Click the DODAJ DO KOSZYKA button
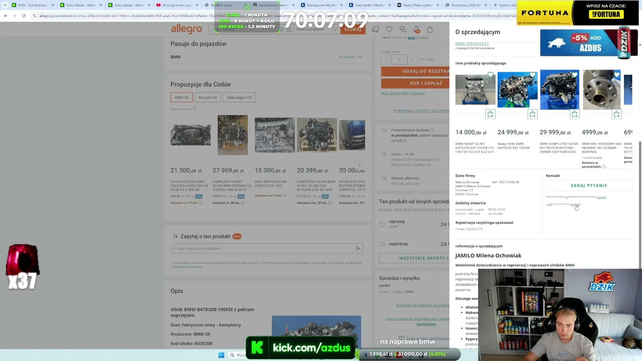 point(415,71)
